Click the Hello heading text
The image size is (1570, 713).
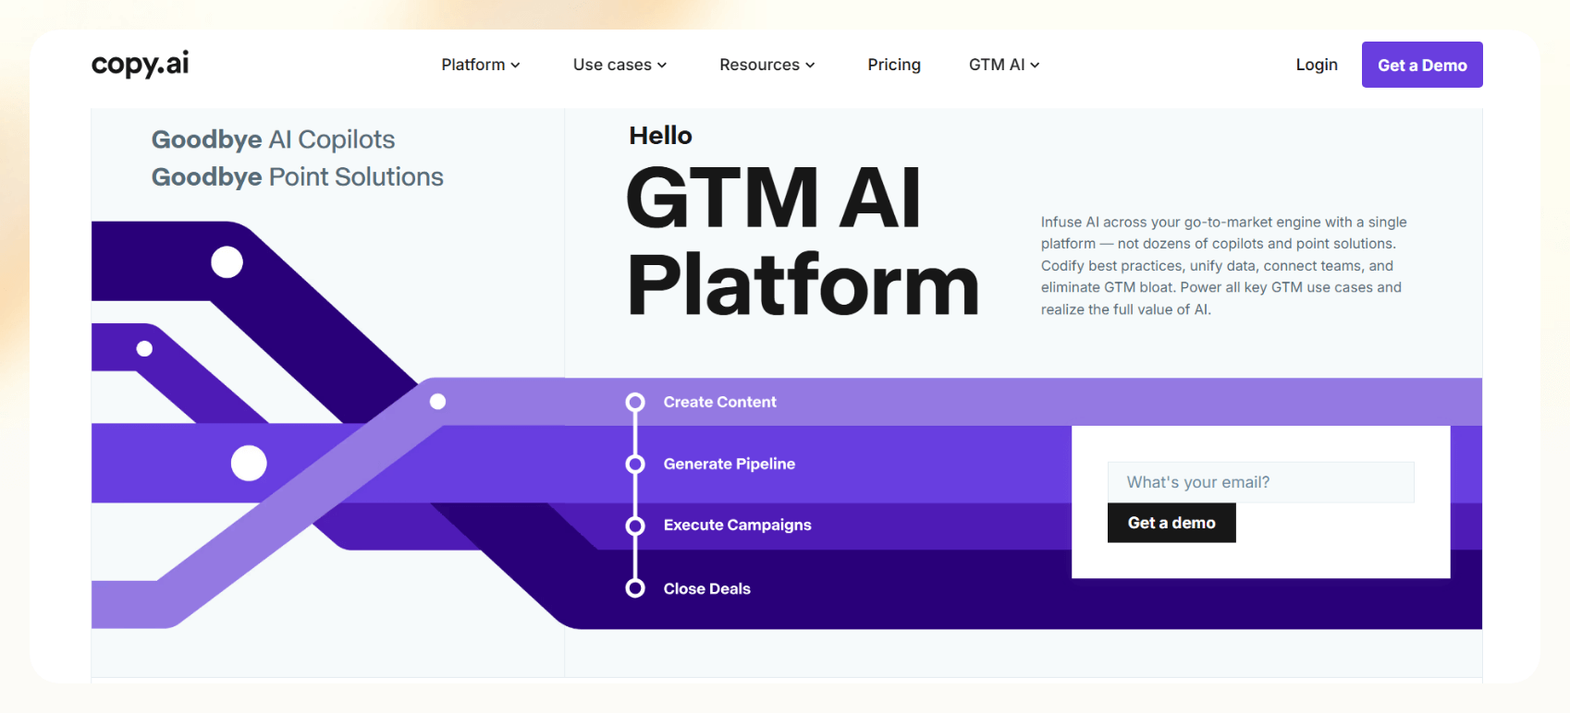click(660, 136)
